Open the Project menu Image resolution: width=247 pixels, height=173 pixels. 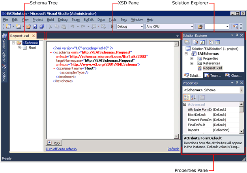[37, 20]
